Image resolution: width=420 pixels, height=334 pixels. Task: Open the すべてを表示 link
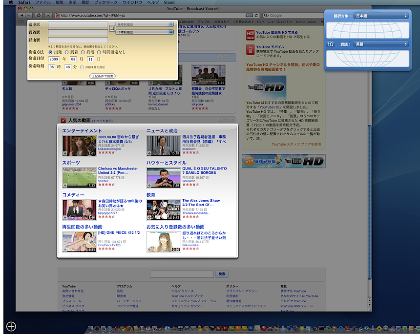103,121
